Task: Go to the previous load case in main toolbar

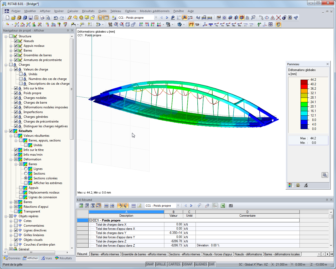Action: click(161, 18)
